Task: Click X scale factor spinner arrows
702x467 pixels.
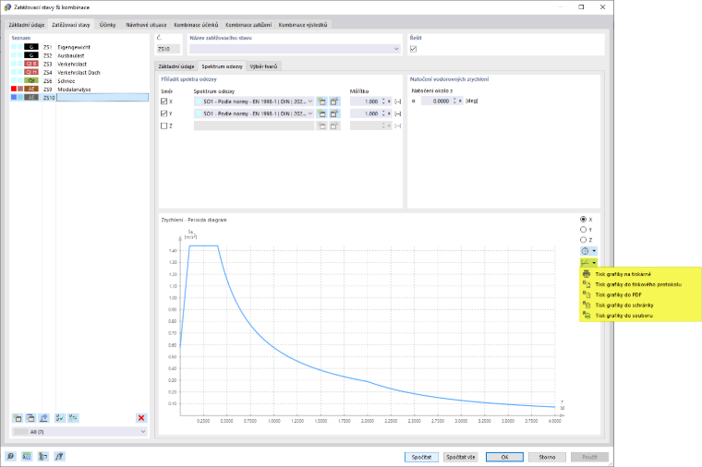Action: 383,102
